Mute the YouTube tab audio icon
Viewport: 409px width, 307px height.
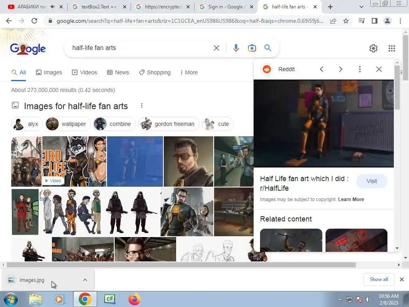53,7
